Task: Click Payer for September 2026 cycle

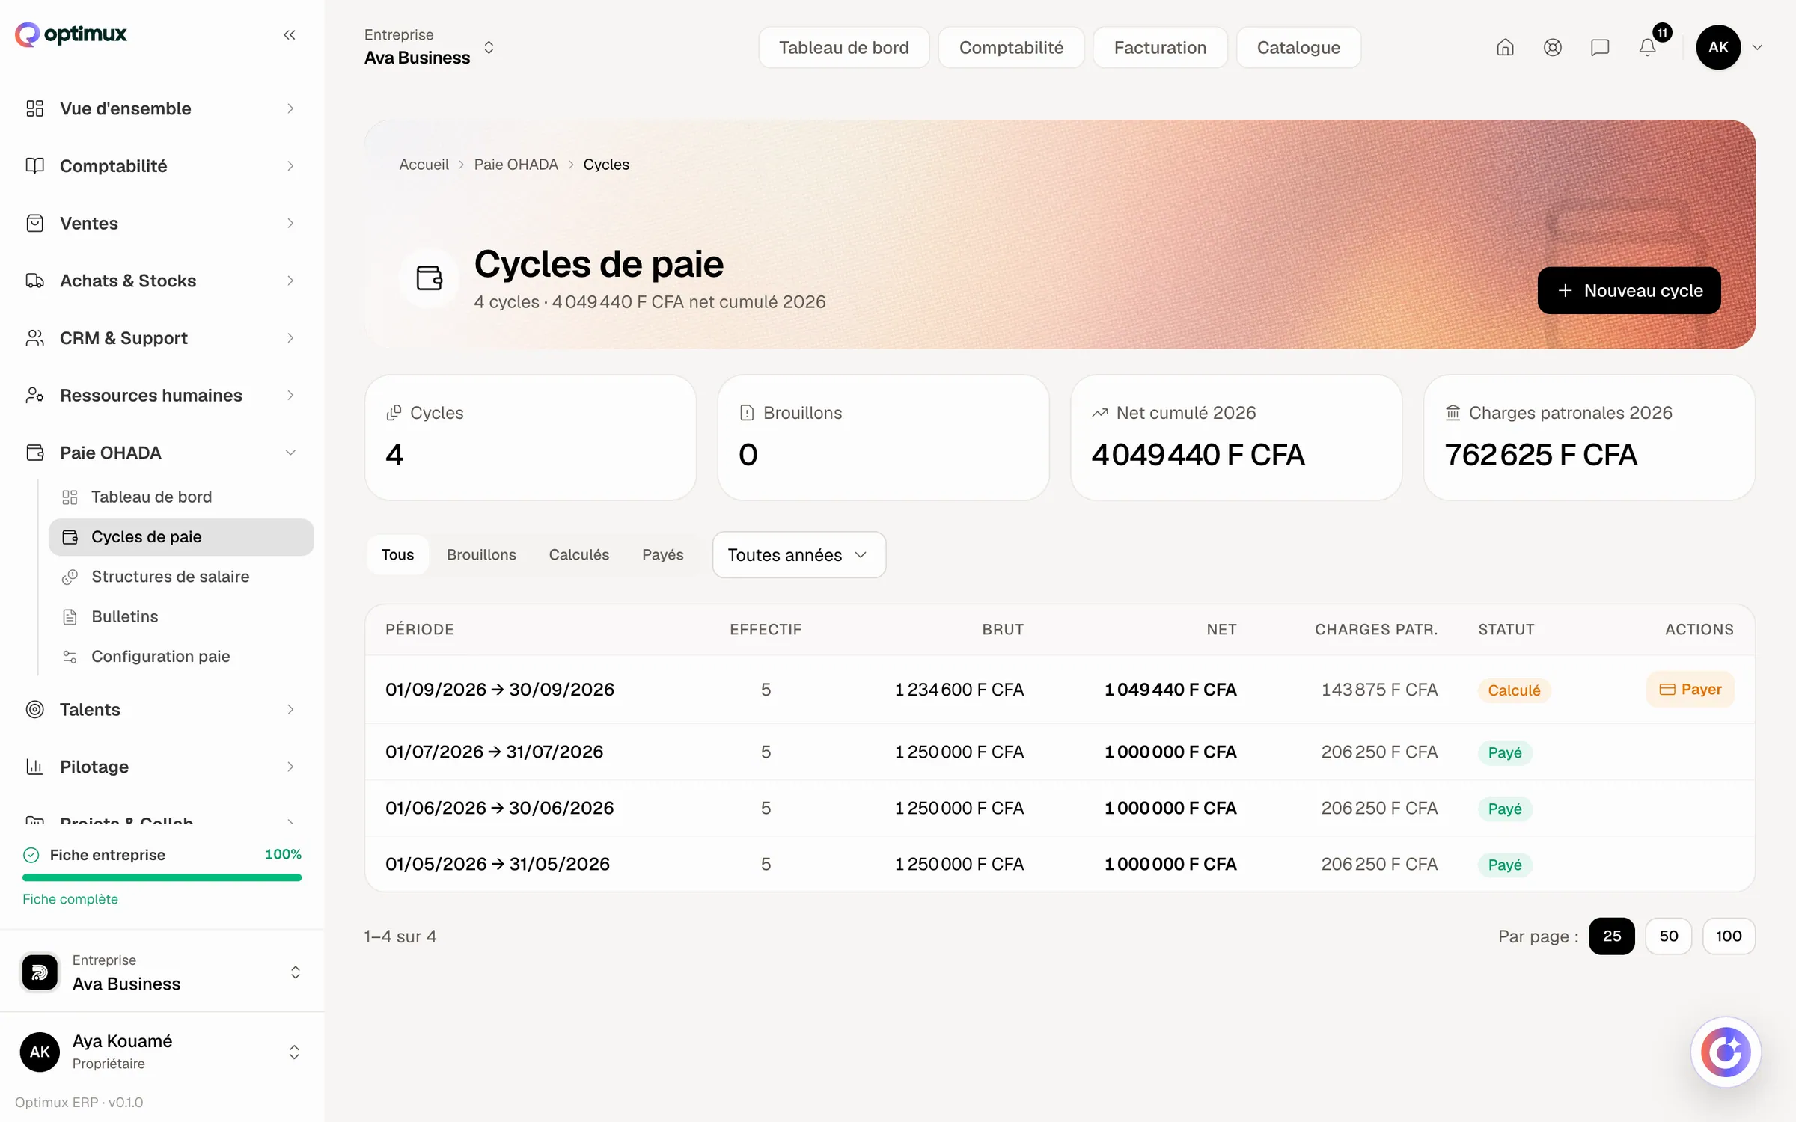Action: (1690, 689)
